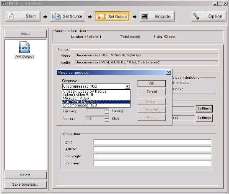
Task: Click the upper Settings button
Action: [x=204, y=108]
